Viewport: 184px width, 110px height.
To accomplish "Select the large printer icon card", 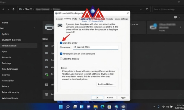I will coord(49,27).
